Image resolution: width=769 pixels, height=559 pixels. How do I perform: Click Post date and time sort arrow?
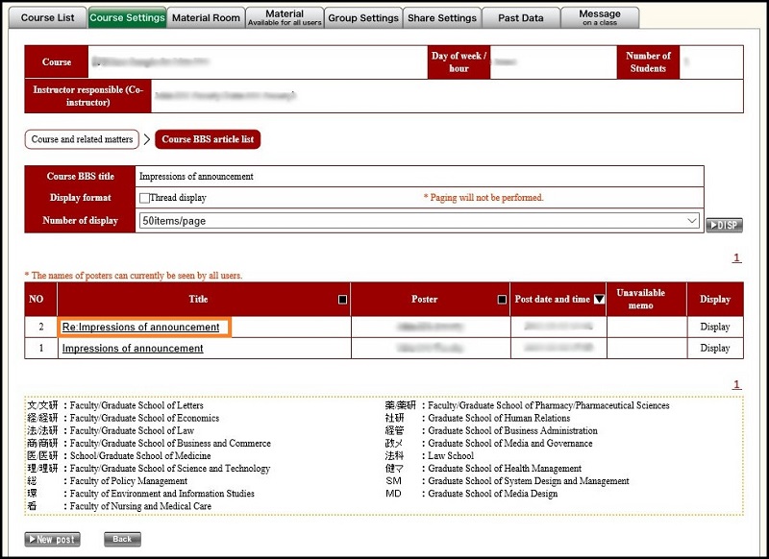click(599, 300)
